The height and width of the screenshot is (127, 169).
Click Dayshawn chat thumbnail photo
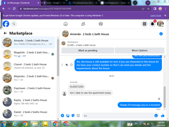click(7, 90)
